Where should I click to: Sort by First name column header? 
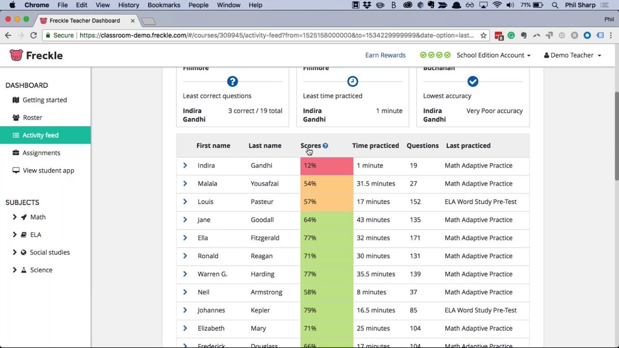coord(213,146)
